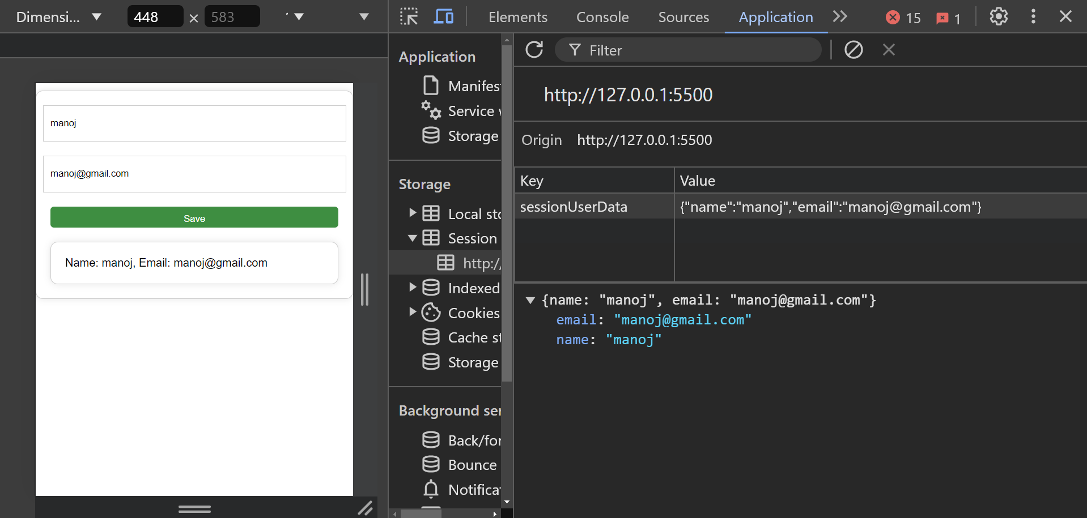Refresh session storage items icon

click(534, 50)
